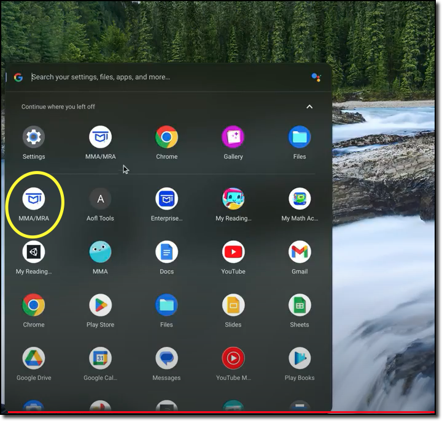Image resolution: width=442 pixels, height=421 pixels.
Task: Launch Chrome from Continue where you left off row
Action: (166, 137)
